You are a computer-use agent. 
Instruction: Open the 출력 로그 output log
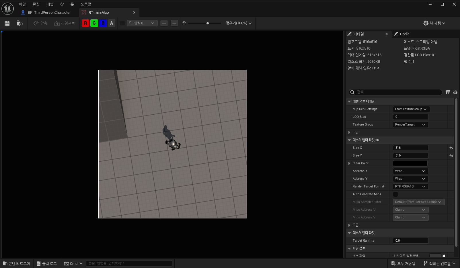coord(47,263)
